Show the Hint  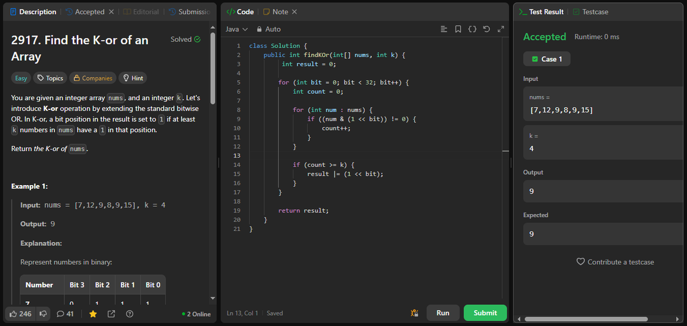tap(133, 78)
